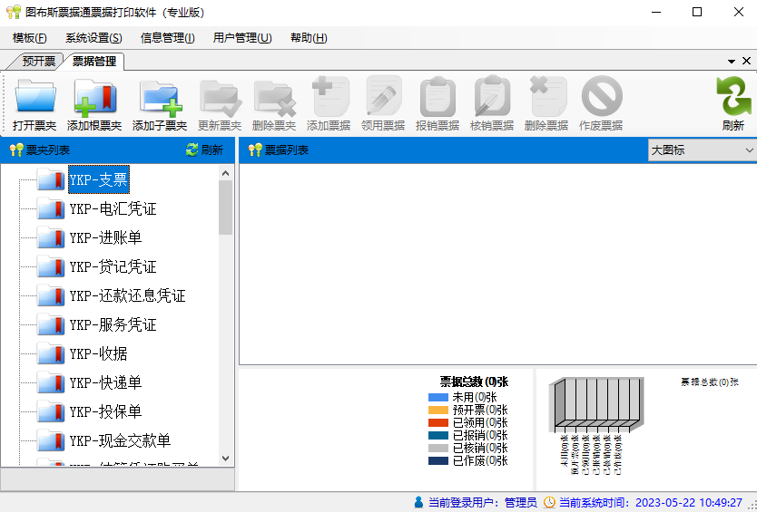Image resolution: width=757 pixels, height=512 pixels.
Task: Click the folder icon of YKP-贷记凭证
Action: (x=51, y=266)
